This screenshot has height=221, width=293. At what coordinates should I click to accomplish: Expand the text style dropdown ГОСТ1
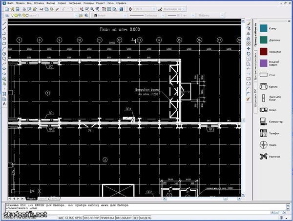(x=154, y=9)
